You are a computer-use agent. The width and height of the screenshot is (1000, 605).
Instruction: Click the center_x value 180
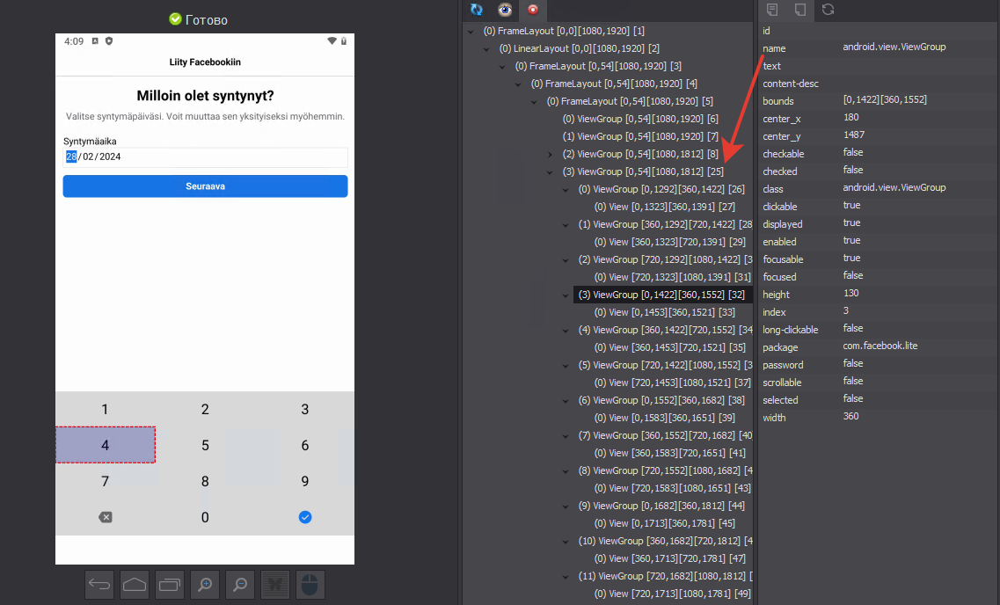(850, 117)
